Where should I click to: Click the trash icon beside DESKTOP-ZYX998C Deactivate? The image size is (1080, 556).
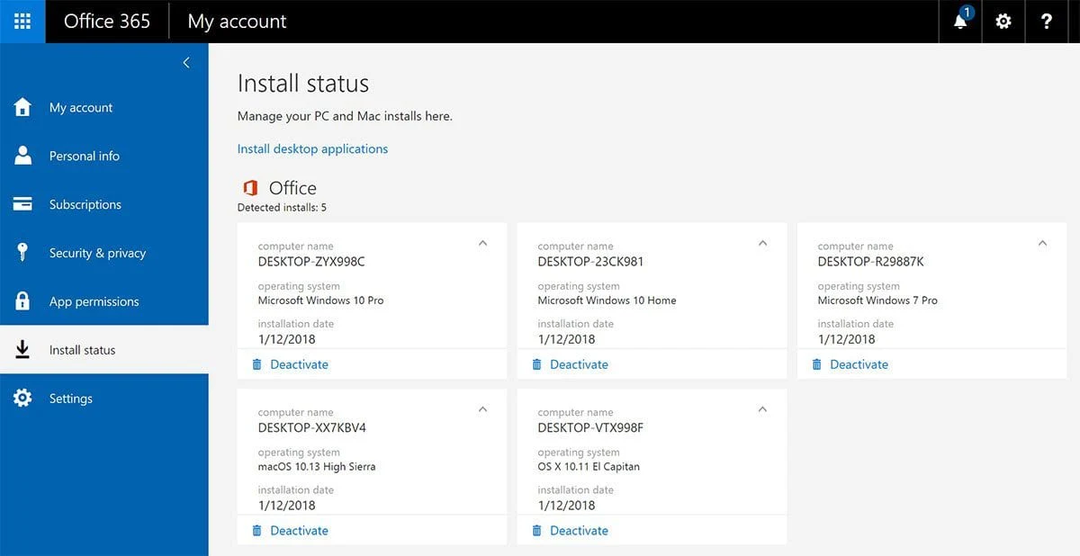(256, 363)
